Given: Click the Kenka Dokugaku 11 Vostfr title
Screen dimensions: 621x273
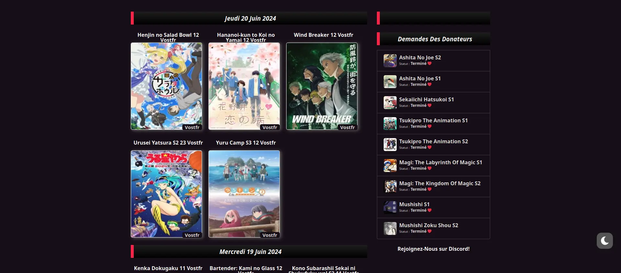Looking at the screenshot, I should 168,268.
